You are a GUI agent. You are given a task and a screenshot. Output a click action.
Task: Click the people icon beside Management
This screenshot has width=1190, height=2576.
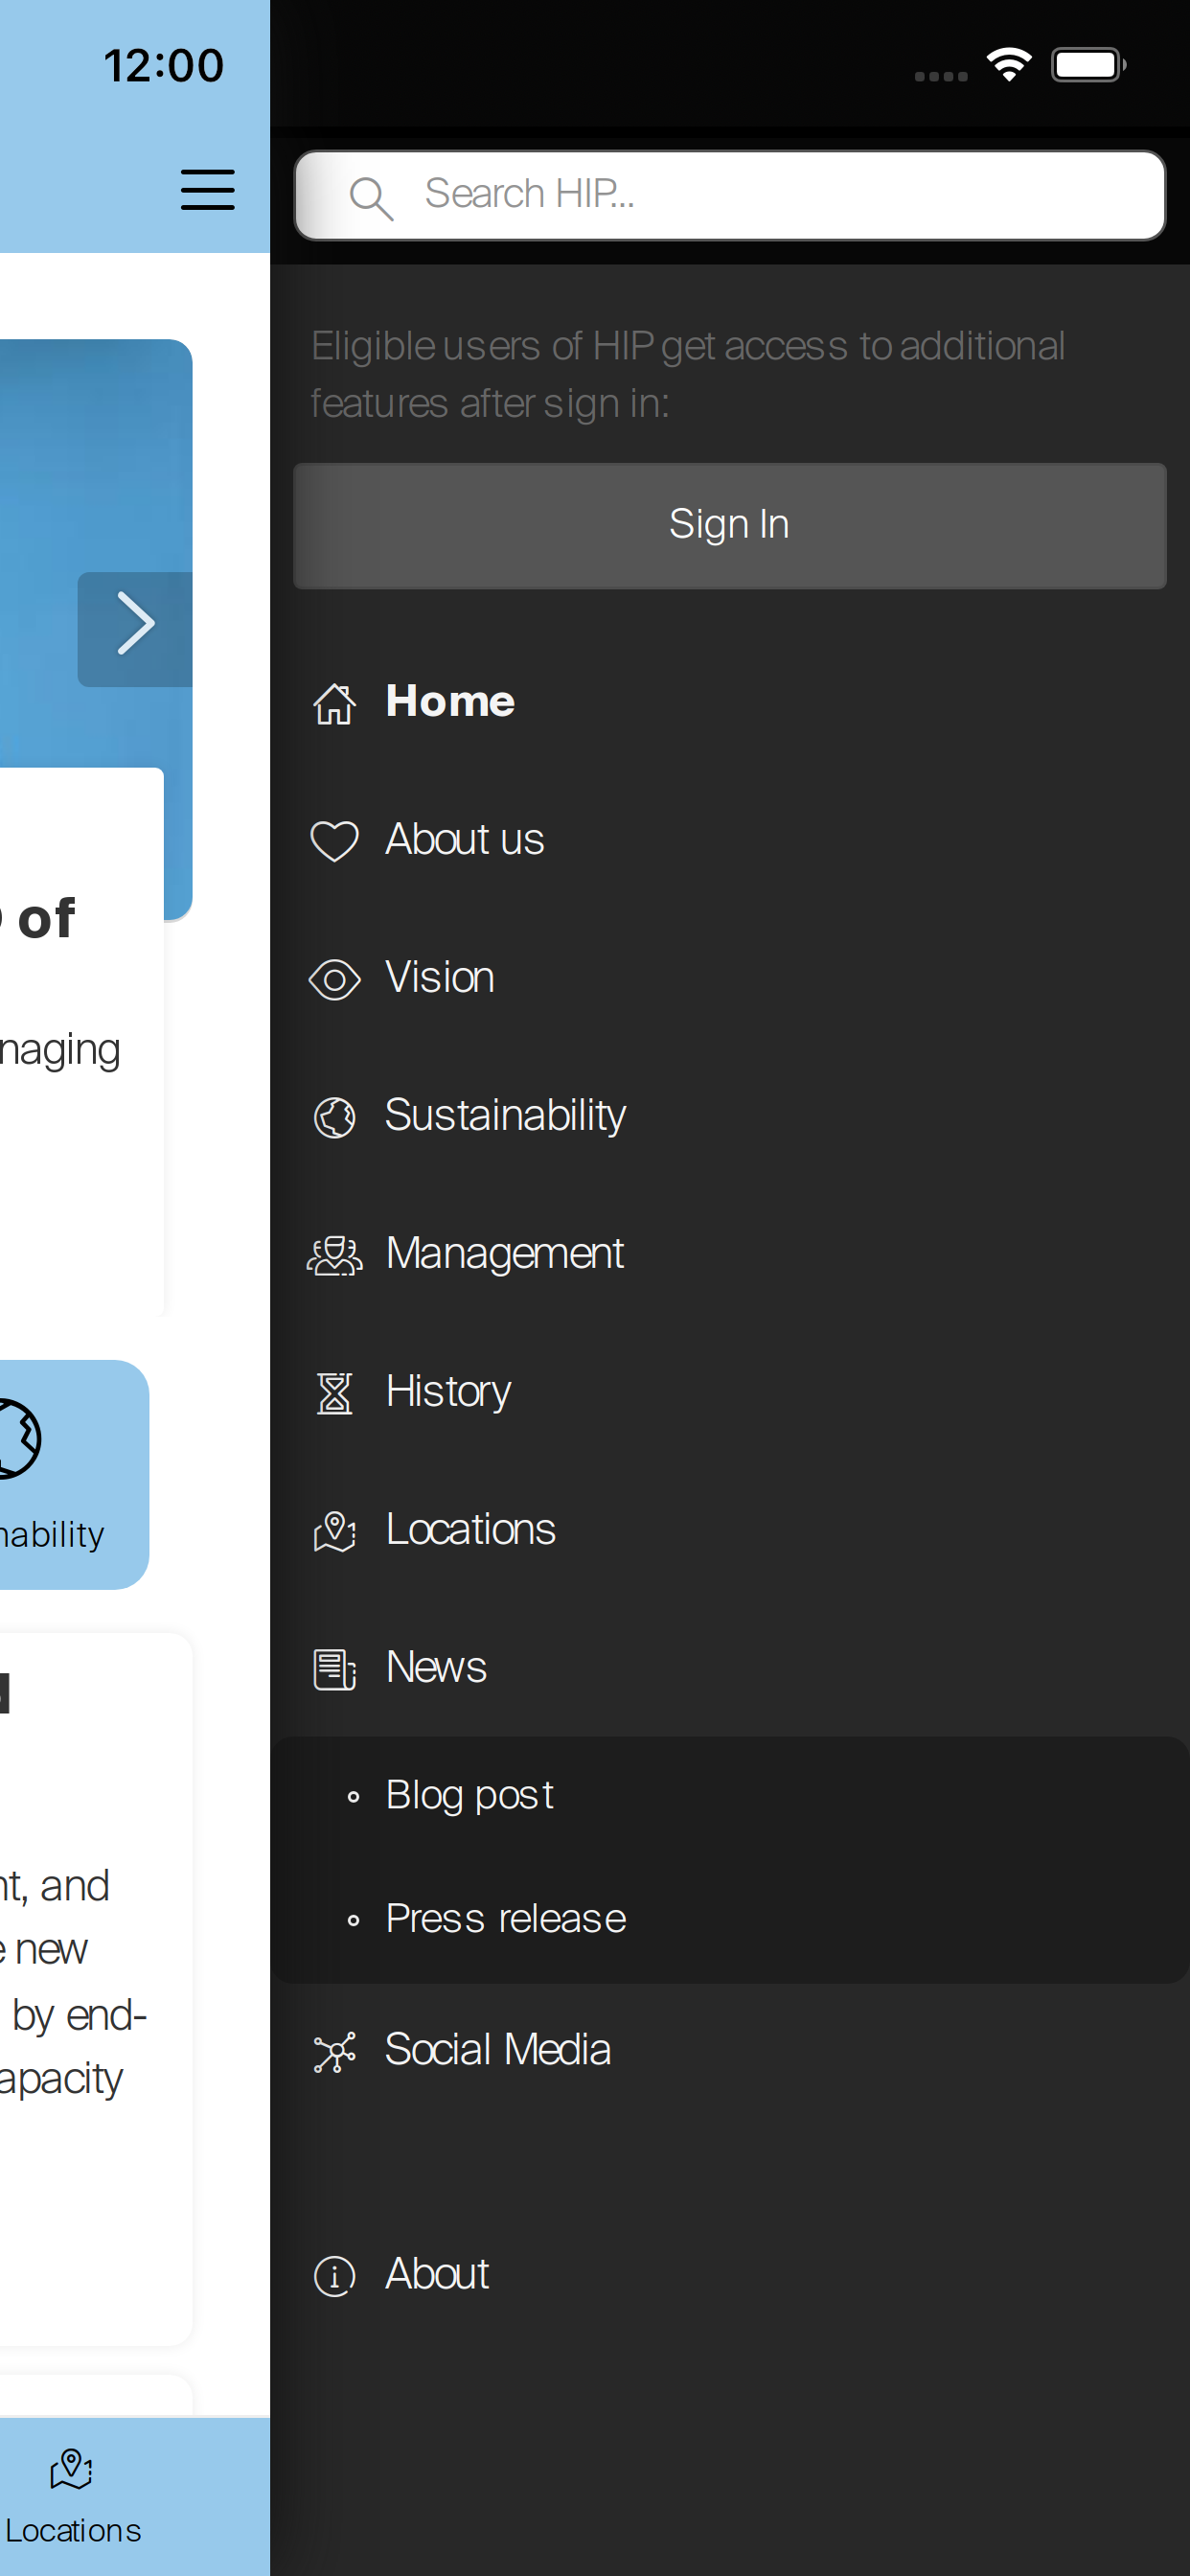pyautogui.click(x=334, y=1255)
